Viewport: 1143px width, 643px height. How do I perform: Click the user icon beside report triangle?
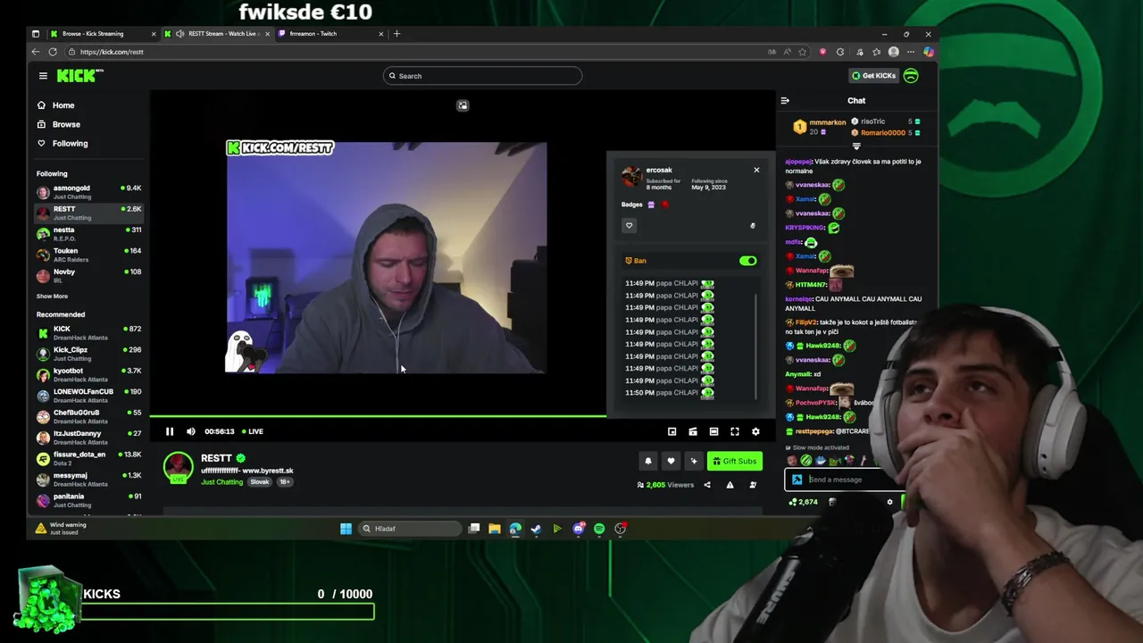pyautogui.click(x=753, y=485)
